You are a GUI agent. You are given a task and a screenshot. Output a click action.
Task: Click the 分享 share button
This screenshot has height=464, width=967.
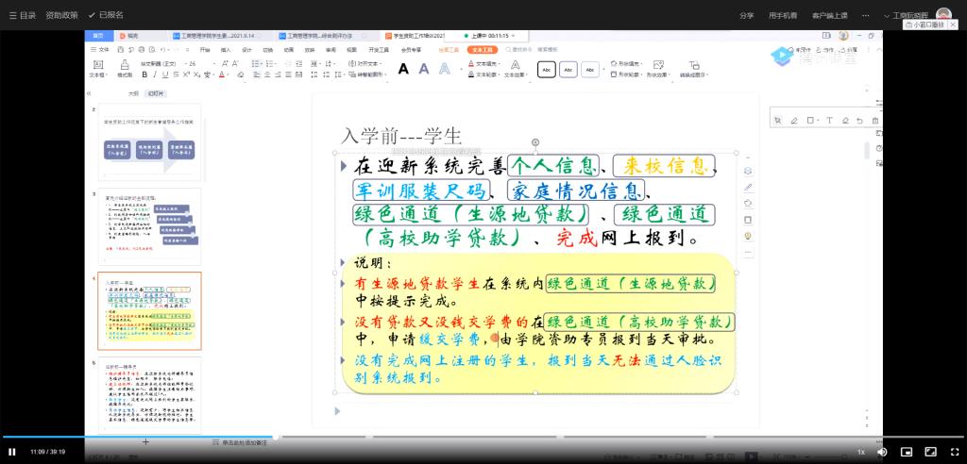click(747, 15)
